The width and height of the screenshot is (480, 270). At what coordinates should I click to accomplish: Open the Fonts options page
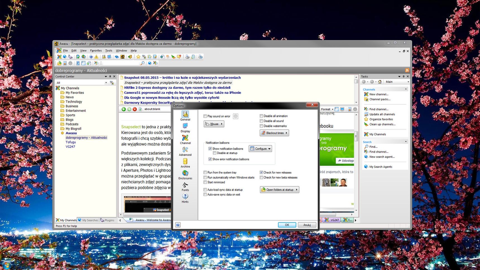click(185, 186)
